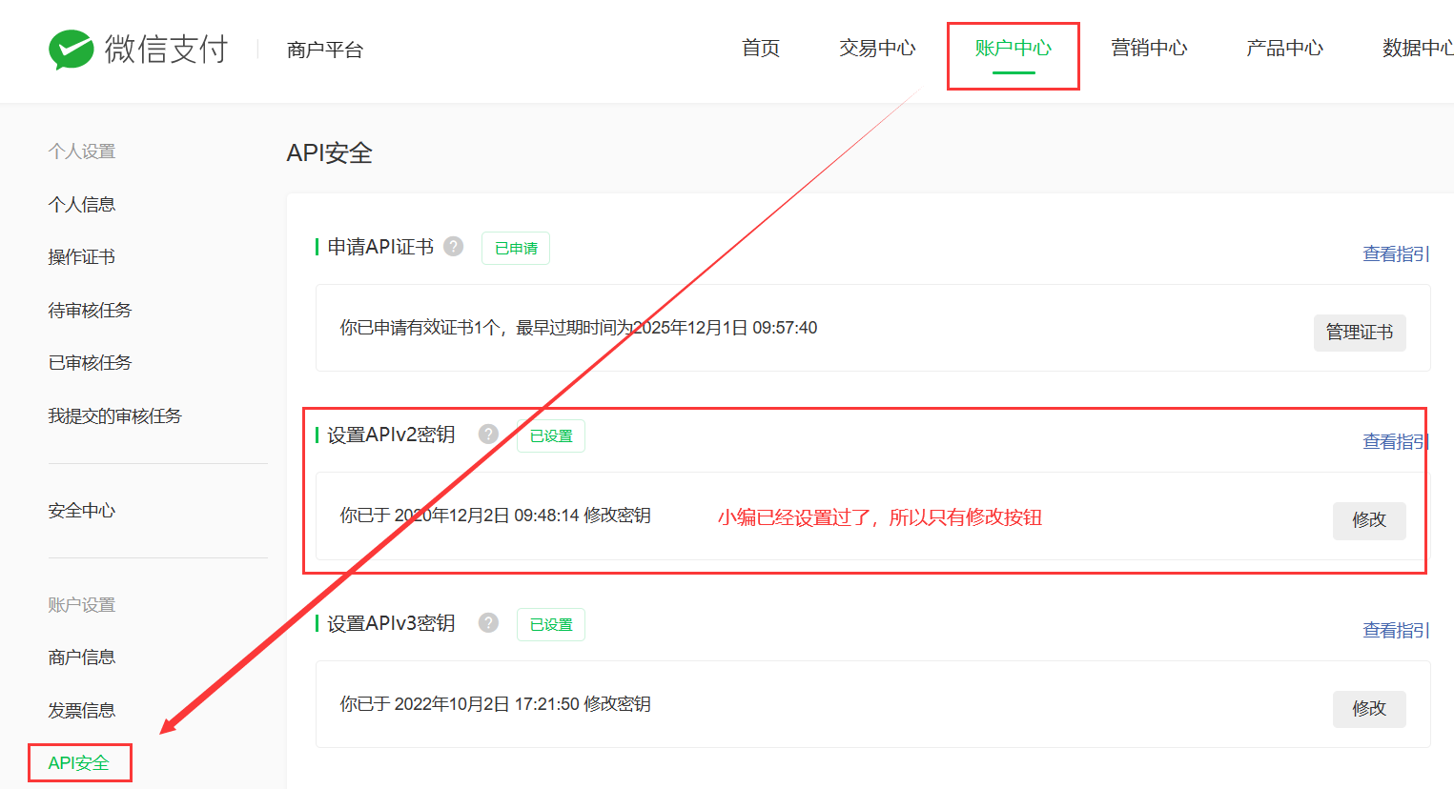1454x789 pixels.
Task: Click API安全 in the sidebar
Action: click(x=79, y=763)
